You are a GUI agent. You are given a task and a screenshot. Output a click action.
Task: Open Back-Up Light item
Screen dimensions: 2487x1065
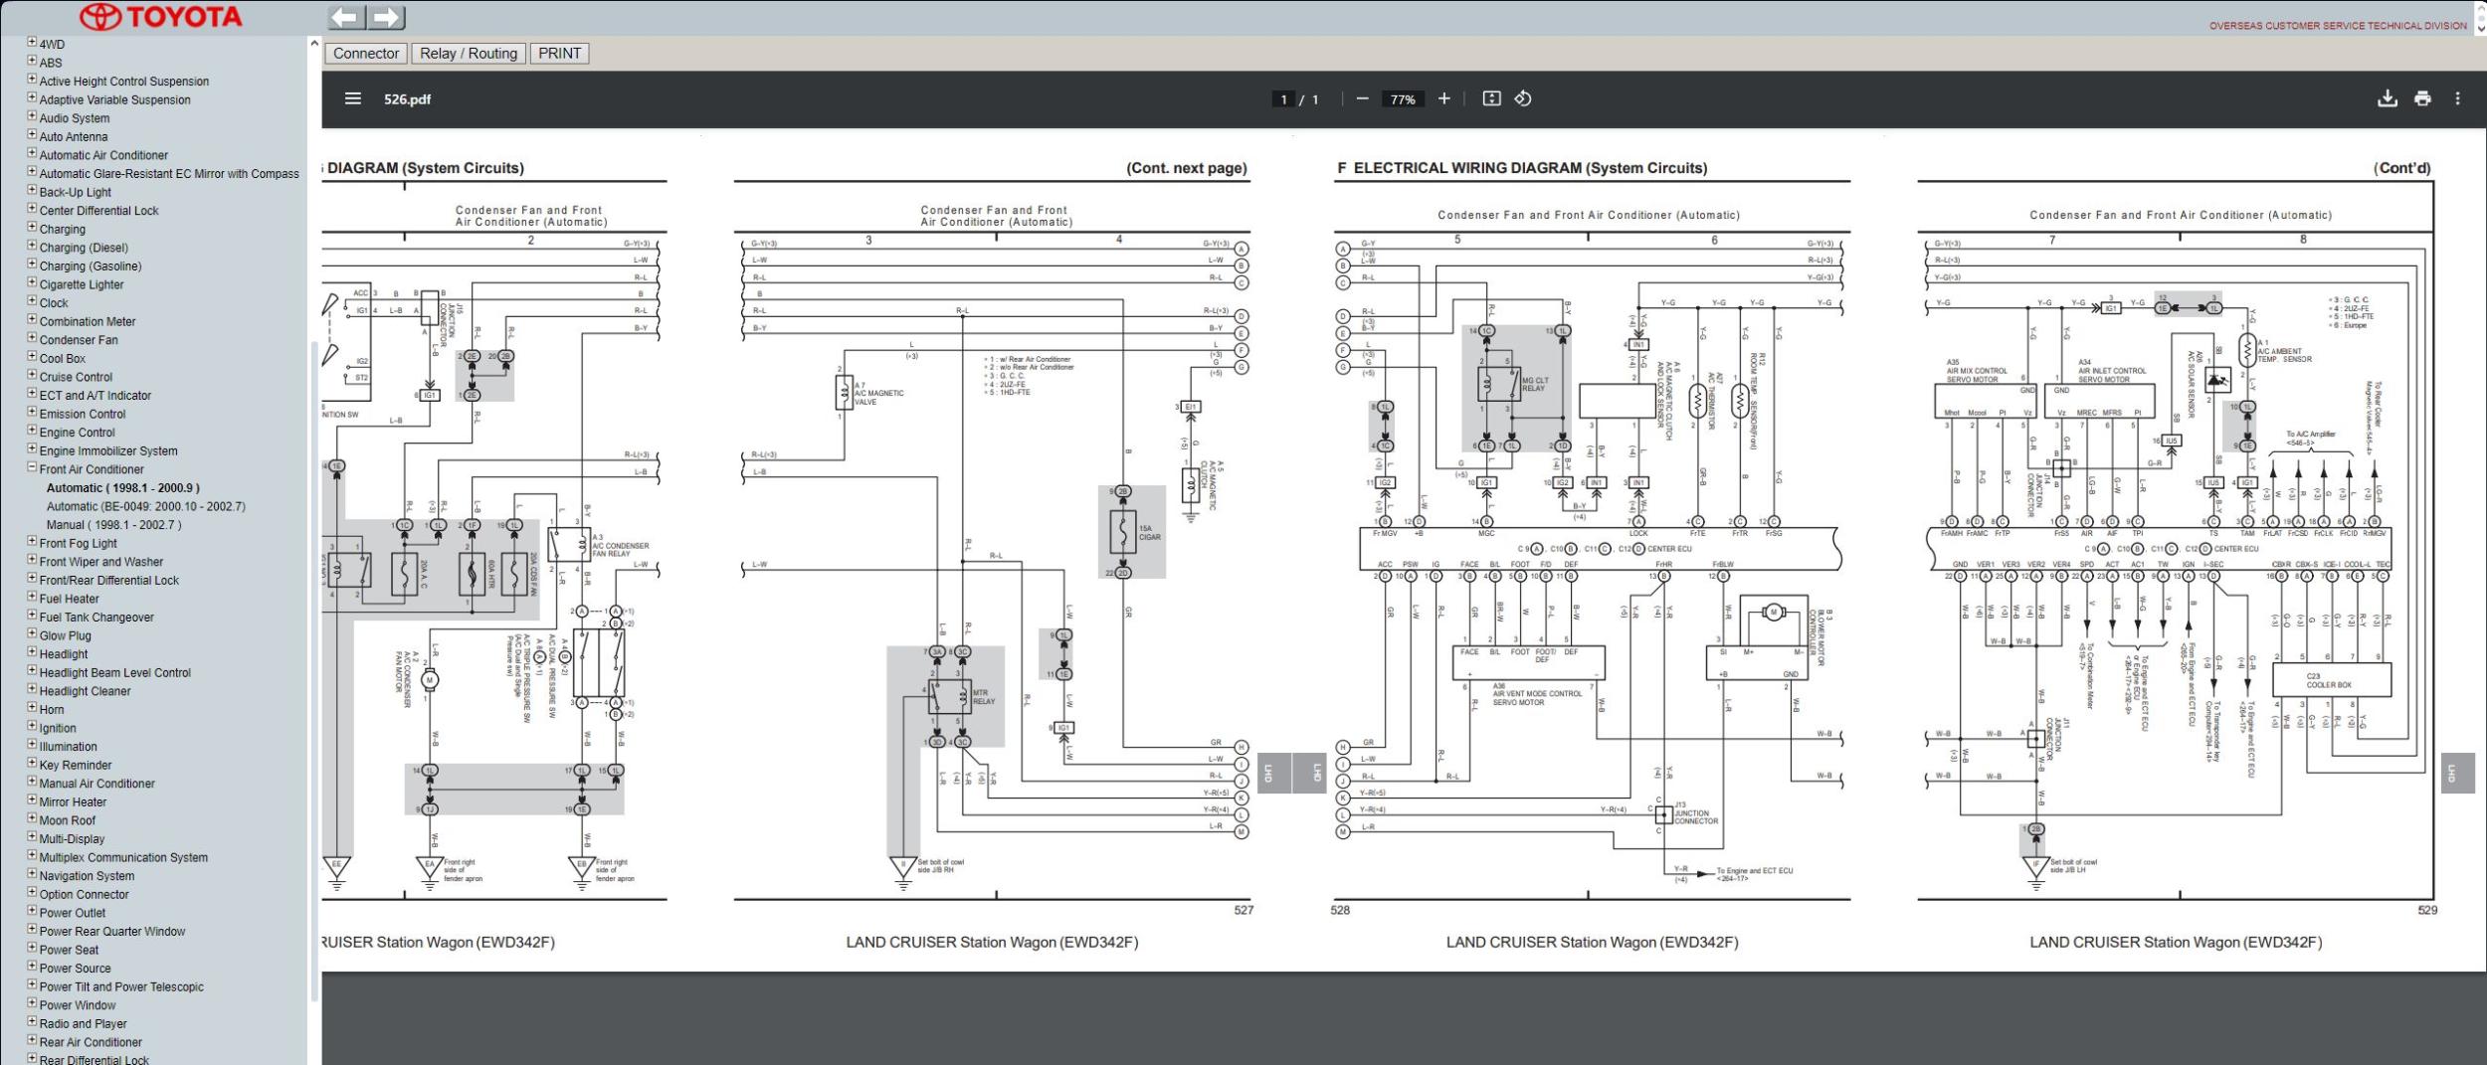click(76, 193)
